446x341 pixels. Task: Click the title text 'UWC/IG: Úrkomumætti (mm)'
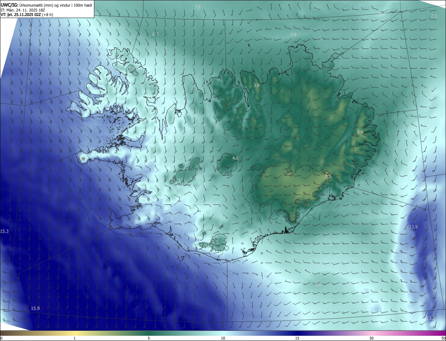pos(27,5)
